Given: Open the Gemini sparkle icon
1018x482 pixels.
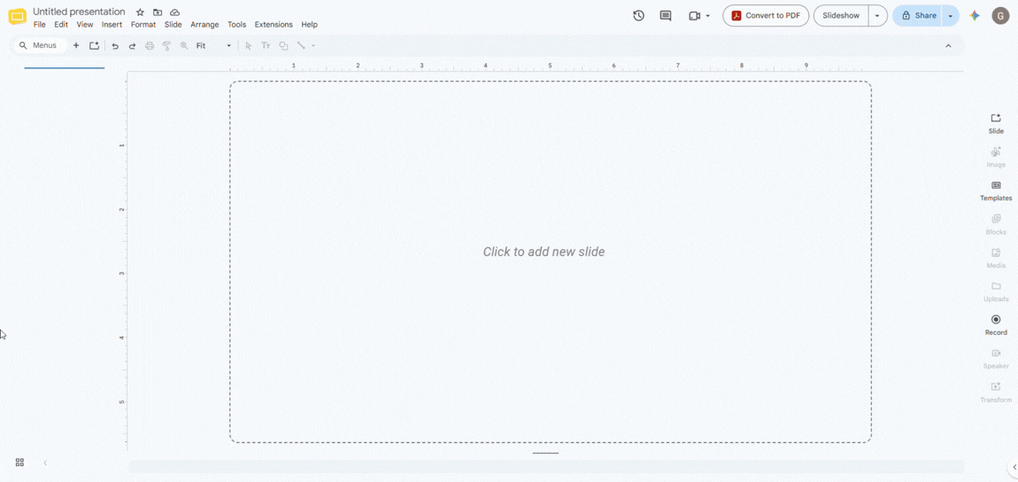Looking at the screenshot, I should point(975,16).
